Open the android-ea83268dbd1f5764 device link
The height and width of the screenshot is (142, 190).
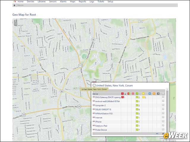(107, 101)
